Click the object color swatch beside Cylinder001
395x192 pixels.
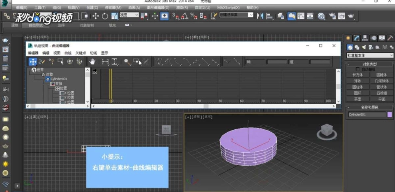pos(390,115)
